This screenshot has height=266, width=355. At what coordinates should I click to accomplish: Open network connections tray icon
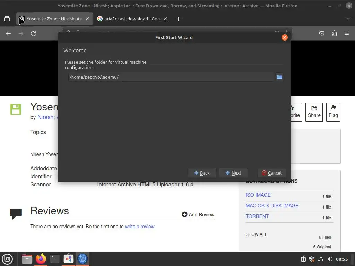[321, 259]
